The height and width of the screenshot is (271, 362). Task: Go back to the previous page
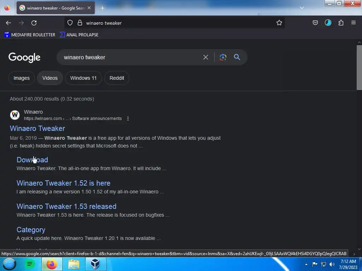[x=8, y=23]
